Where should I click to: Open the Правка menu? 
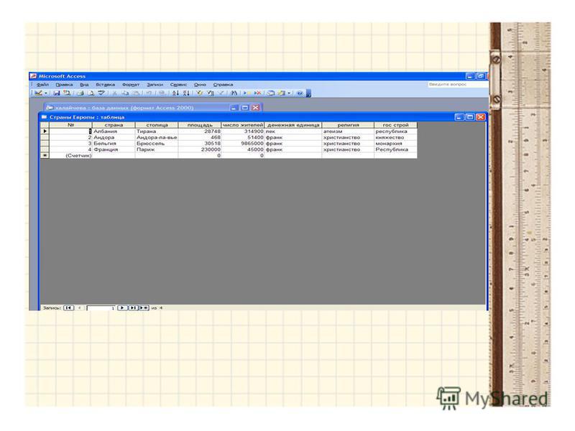click(x=64, y=85)
